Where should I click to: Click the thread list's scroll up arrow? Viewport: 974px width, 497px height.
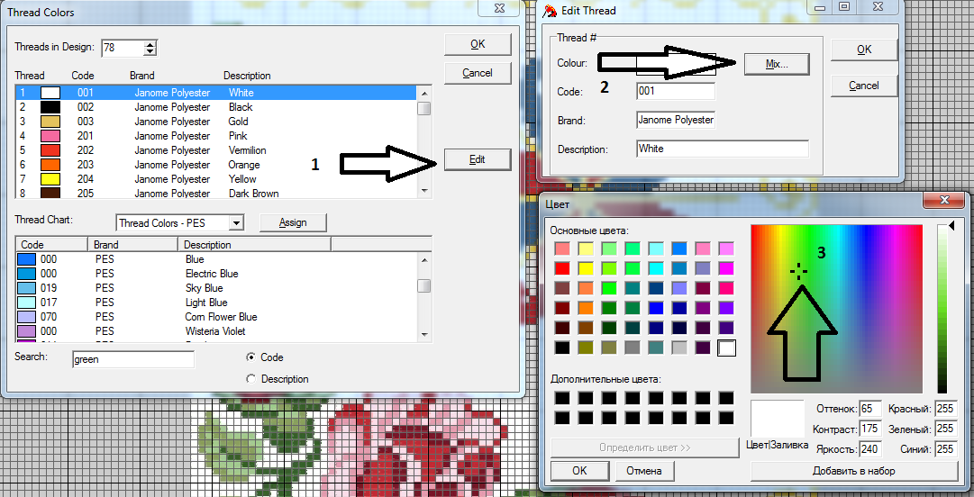pyautogui.click(x=425, y=93)
